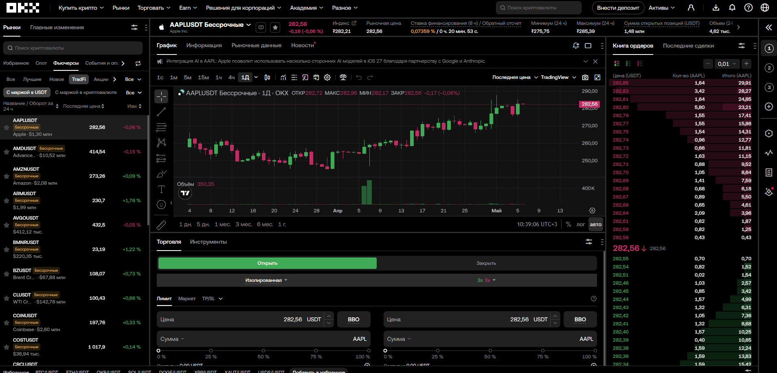Select the ruler measure tool
The height and width of the screenshot is (373, 777).
[161, 225]
